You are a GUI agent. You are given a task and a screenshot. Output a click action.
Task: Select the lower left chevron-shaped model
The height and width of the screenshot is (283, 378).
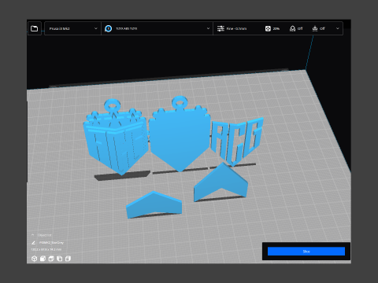point(154,205)
